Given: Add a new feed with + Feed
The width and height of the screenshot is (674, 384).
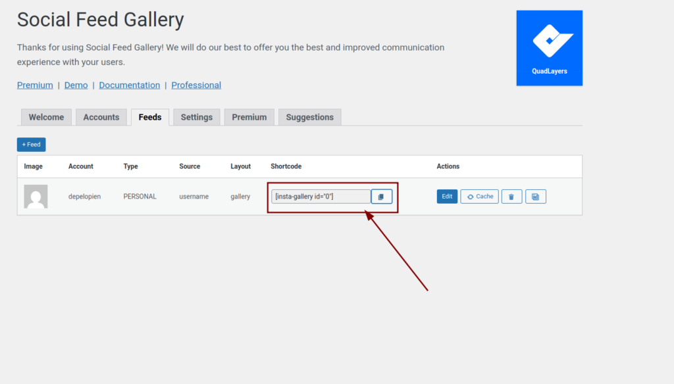Looking at the screenshot, I should (x=31, y=145).
